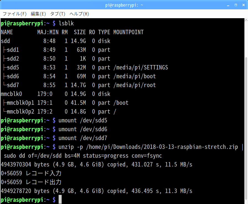
Task: Click the MAJ:MIN column header
Action: (x=48, y=32)
